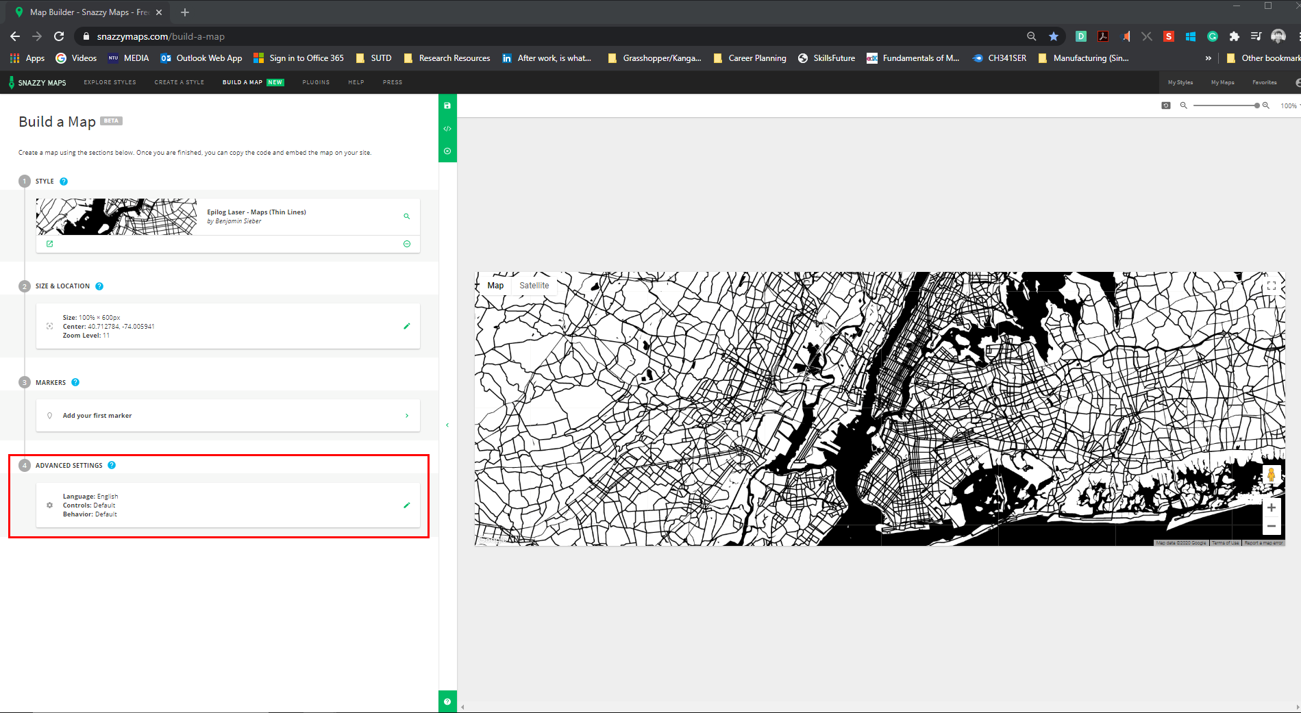The height and width of the screenshot is (713, 1301).
Task: Open a new browser tab
Action: click(185, 12)
